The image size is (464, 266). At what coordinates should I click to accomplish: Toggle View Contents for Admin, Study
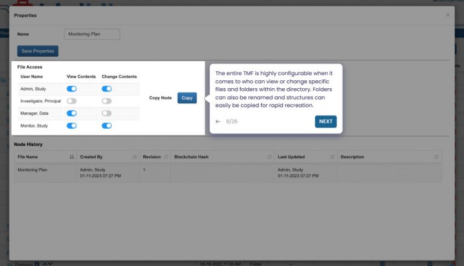(72, 89)
